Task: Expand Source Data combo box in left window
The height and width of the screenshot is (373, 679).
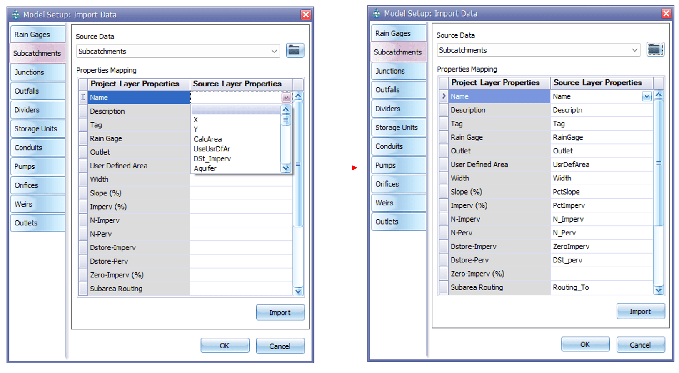Action: (x=274, y=51)
